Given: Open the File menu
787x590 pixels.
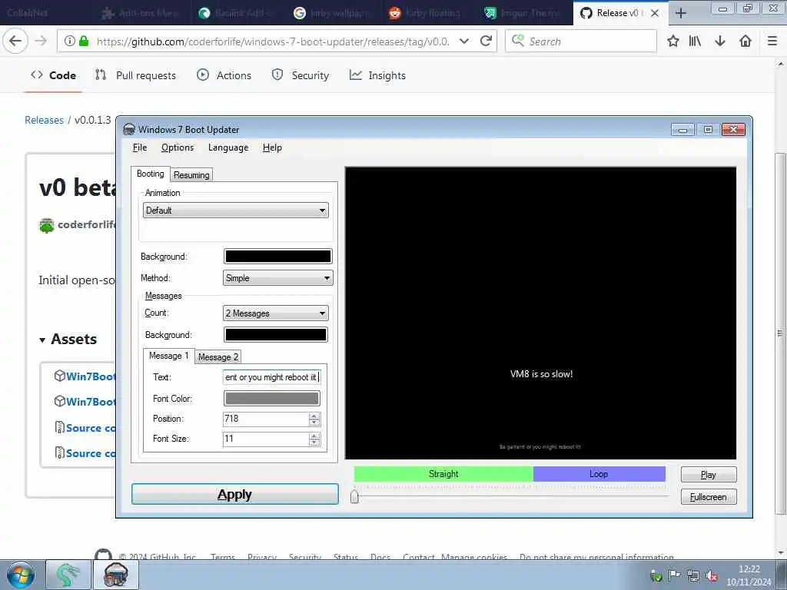Looking at the screenshot, I should tap(140, 147).
